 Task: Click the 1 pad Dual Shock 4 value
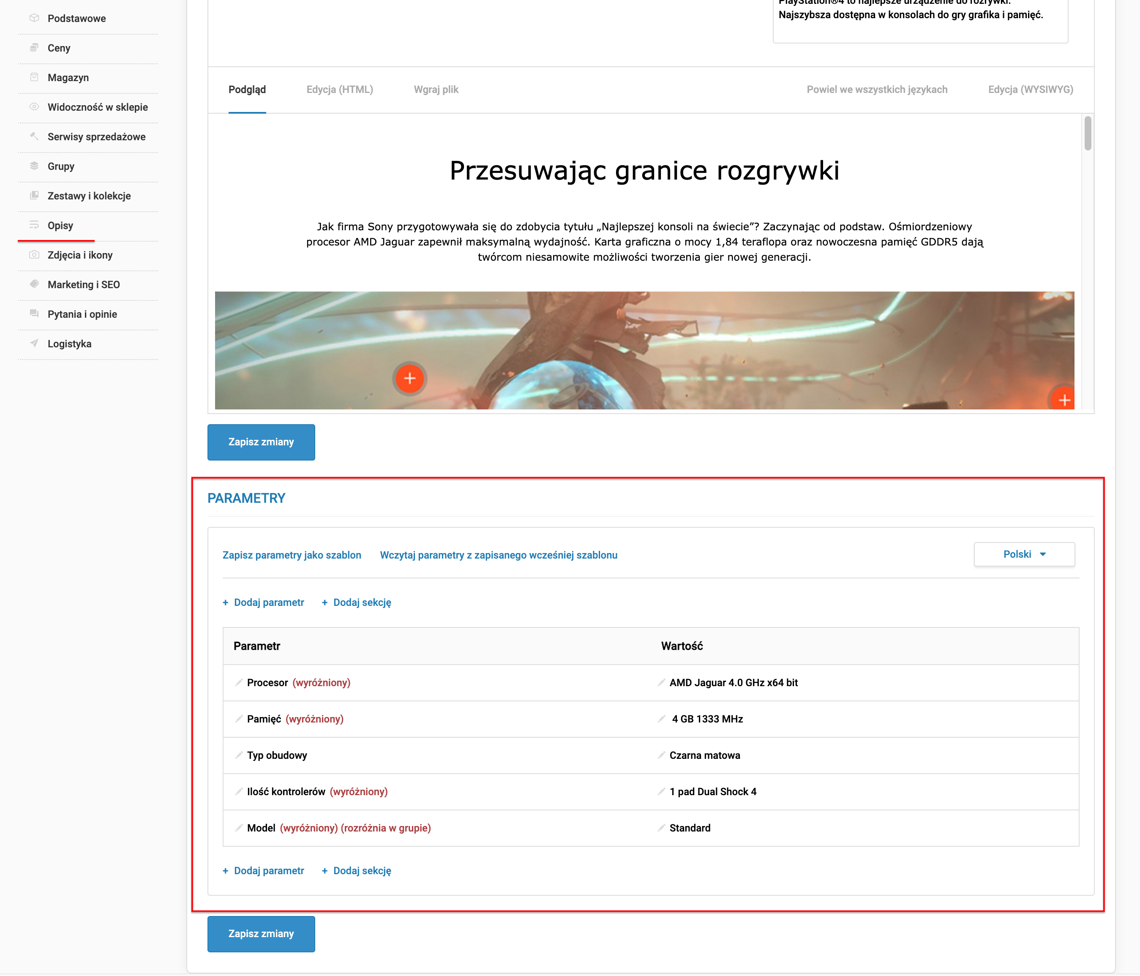pyautogui.click(x=713, y=791)
